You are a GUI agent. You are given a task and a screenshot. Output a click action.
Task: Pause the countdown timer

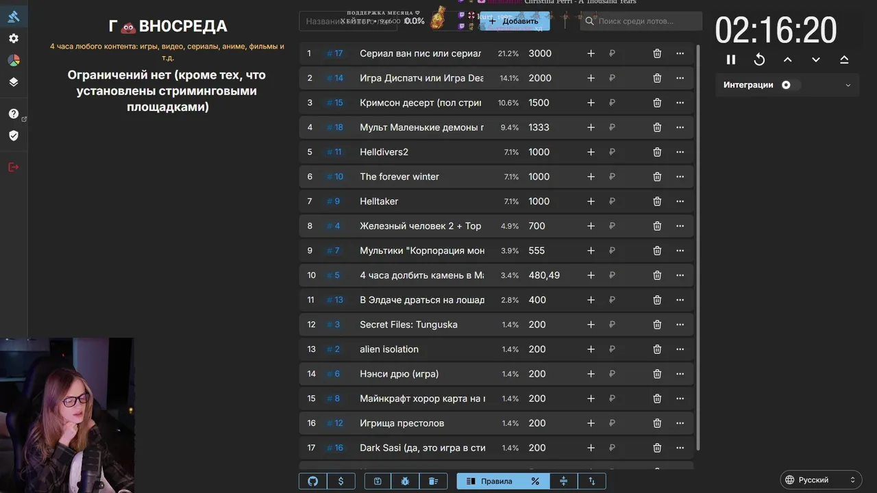pos(731,60)
